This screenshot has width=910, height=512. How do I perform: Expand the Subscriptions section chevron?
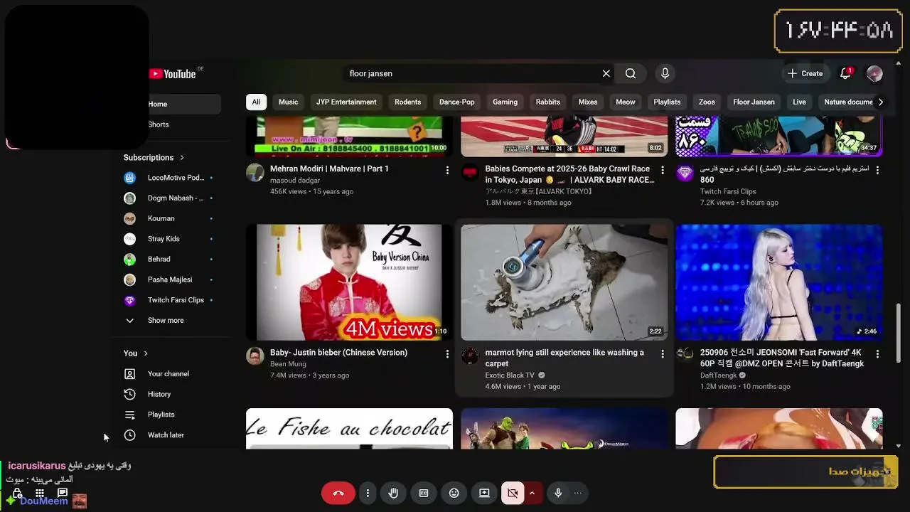[182, 158]
